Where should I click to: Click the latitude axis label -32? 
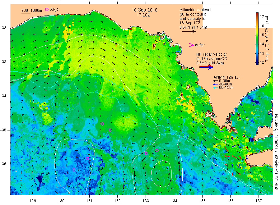[3, 28]
